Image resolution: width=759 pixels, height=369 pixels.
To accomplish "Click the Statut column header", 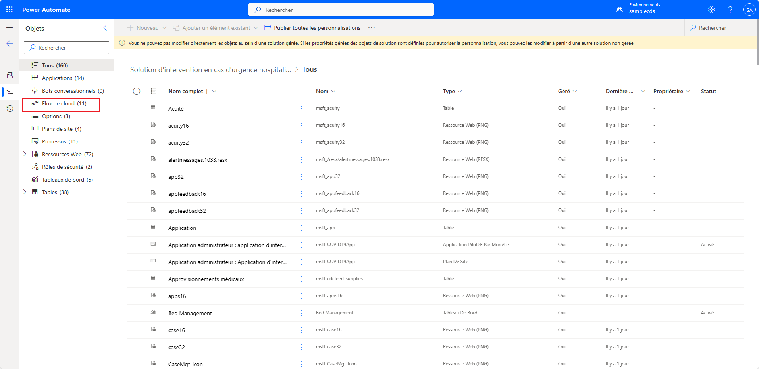I will coord(709,91).
